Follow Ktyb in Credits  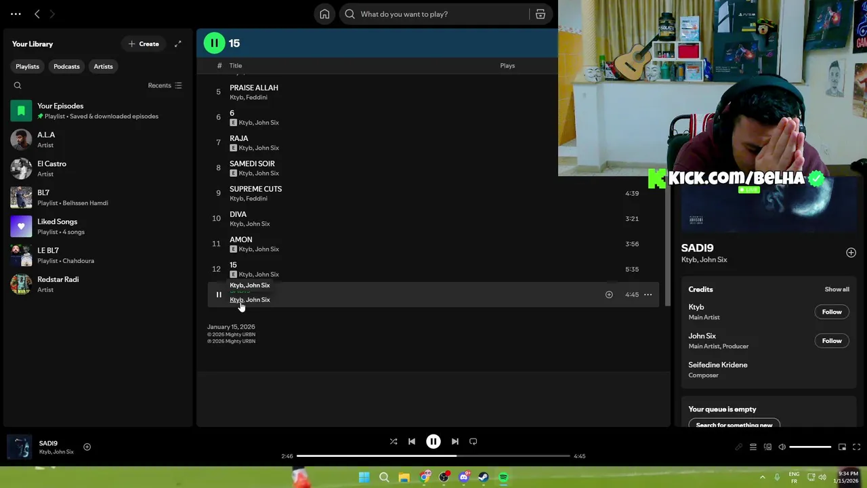click(832, 312)
